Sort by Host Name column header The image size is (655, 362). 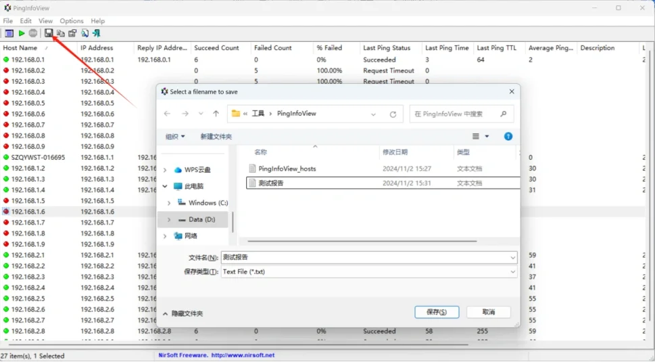20,48
